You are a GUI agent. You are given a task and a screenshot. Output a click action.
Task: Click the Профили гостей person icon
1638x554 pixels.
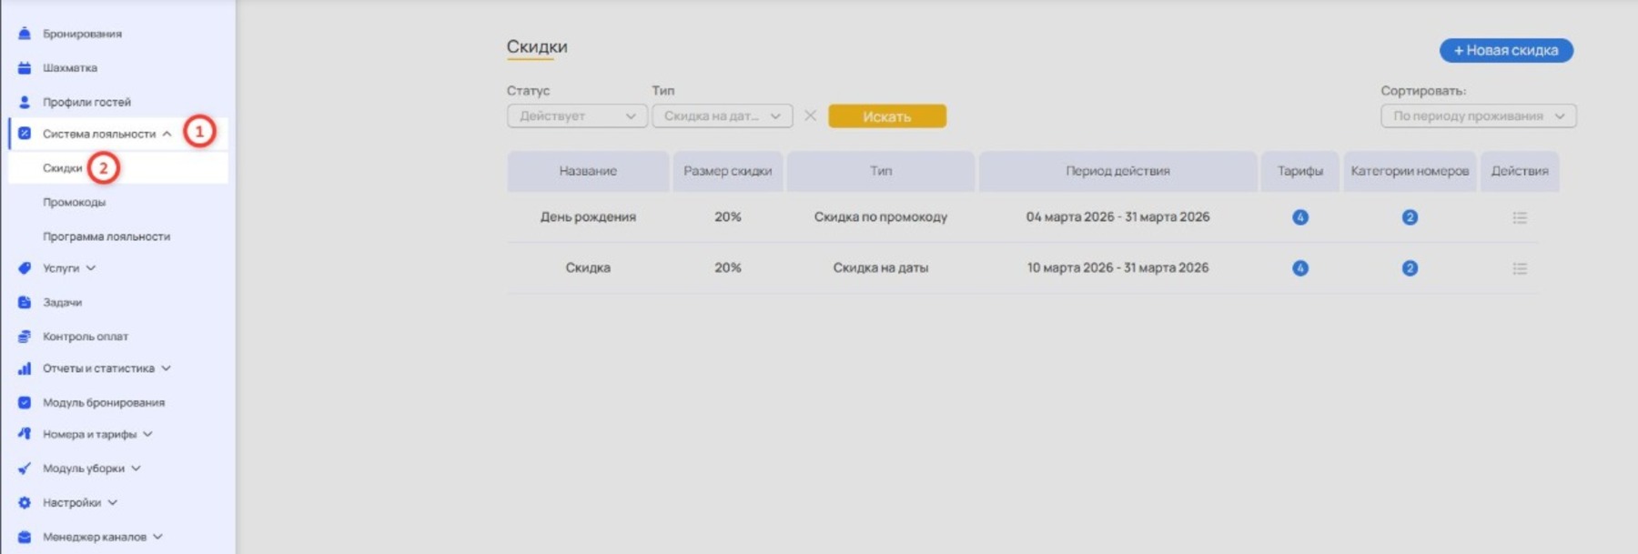(x=25, y=102)
